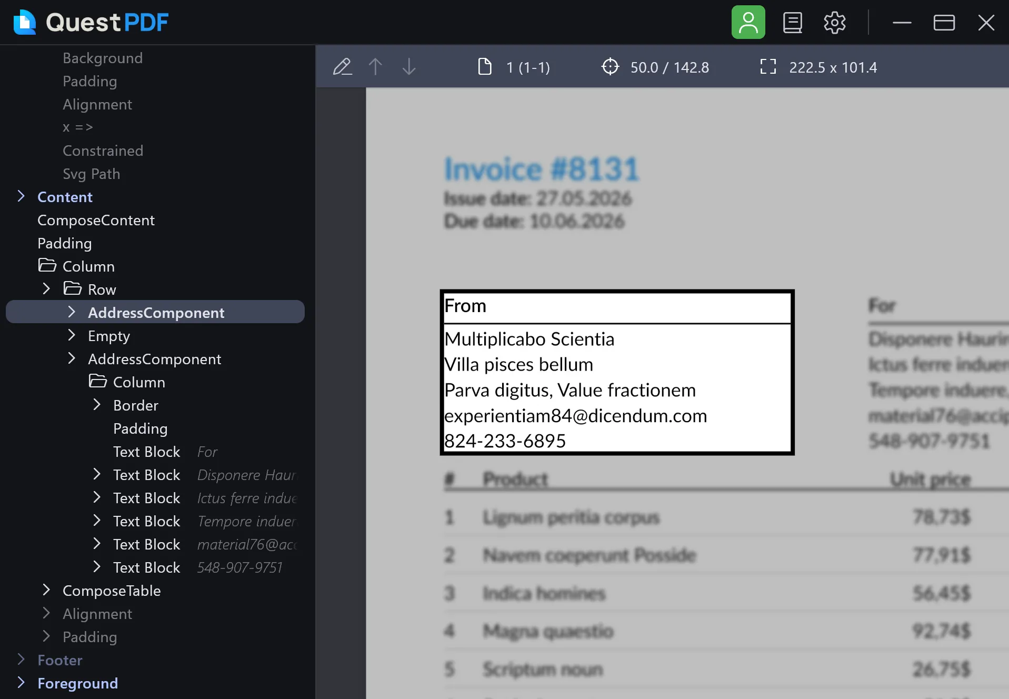Select Alignment item near the top

point(97,104)
